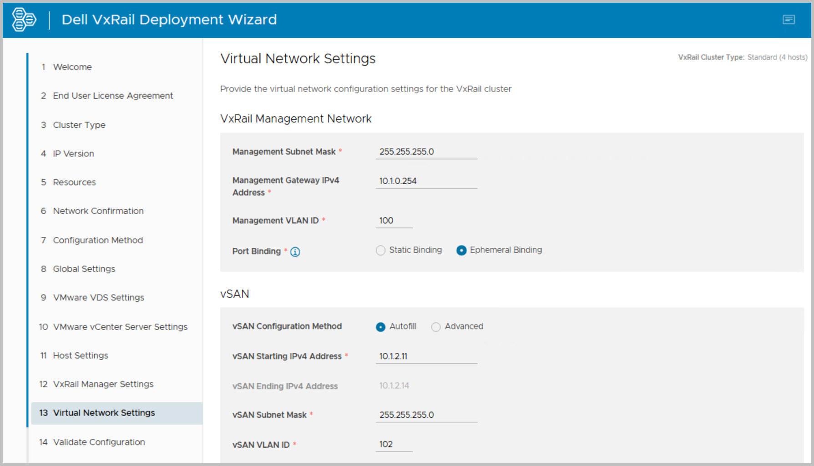Navigate to Cluster Type step

coord(79,125)
